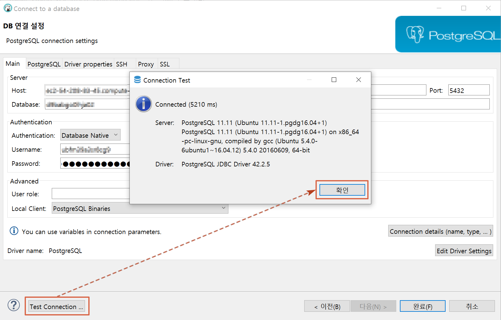The width and height of the screenshot is (501, 320).
Task: Click the Test Connection button
Action: [x=57, y=306]
